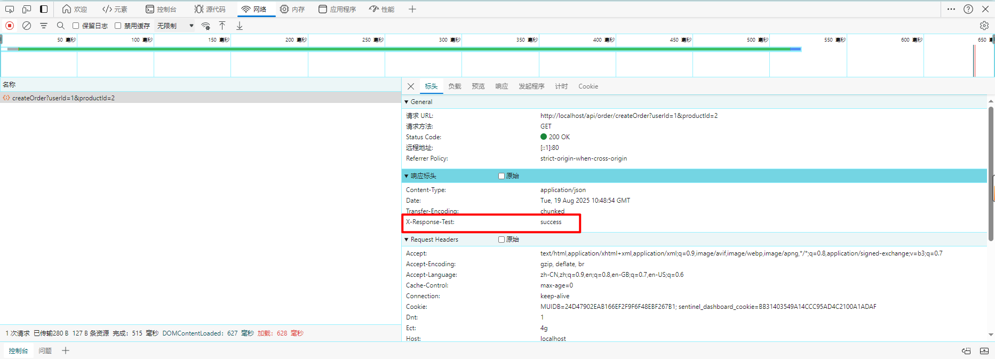Open network conditions wifi icon
The height and width of the screenshot is (359, 995).
pos(206,26)
